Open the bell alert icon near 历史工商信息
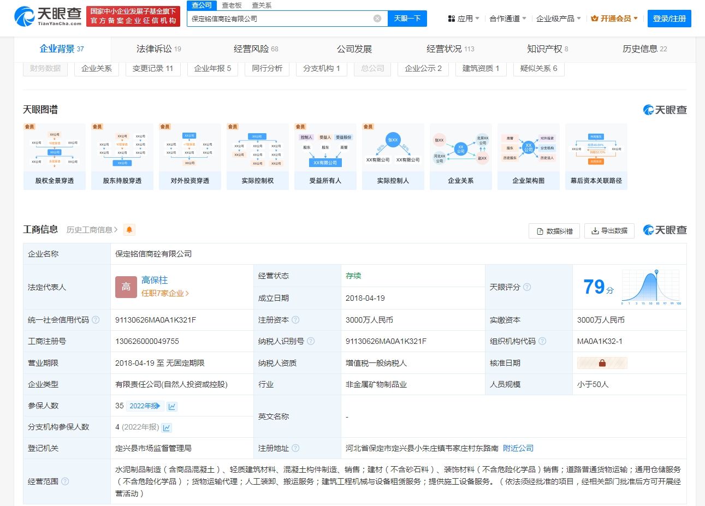 129,230
